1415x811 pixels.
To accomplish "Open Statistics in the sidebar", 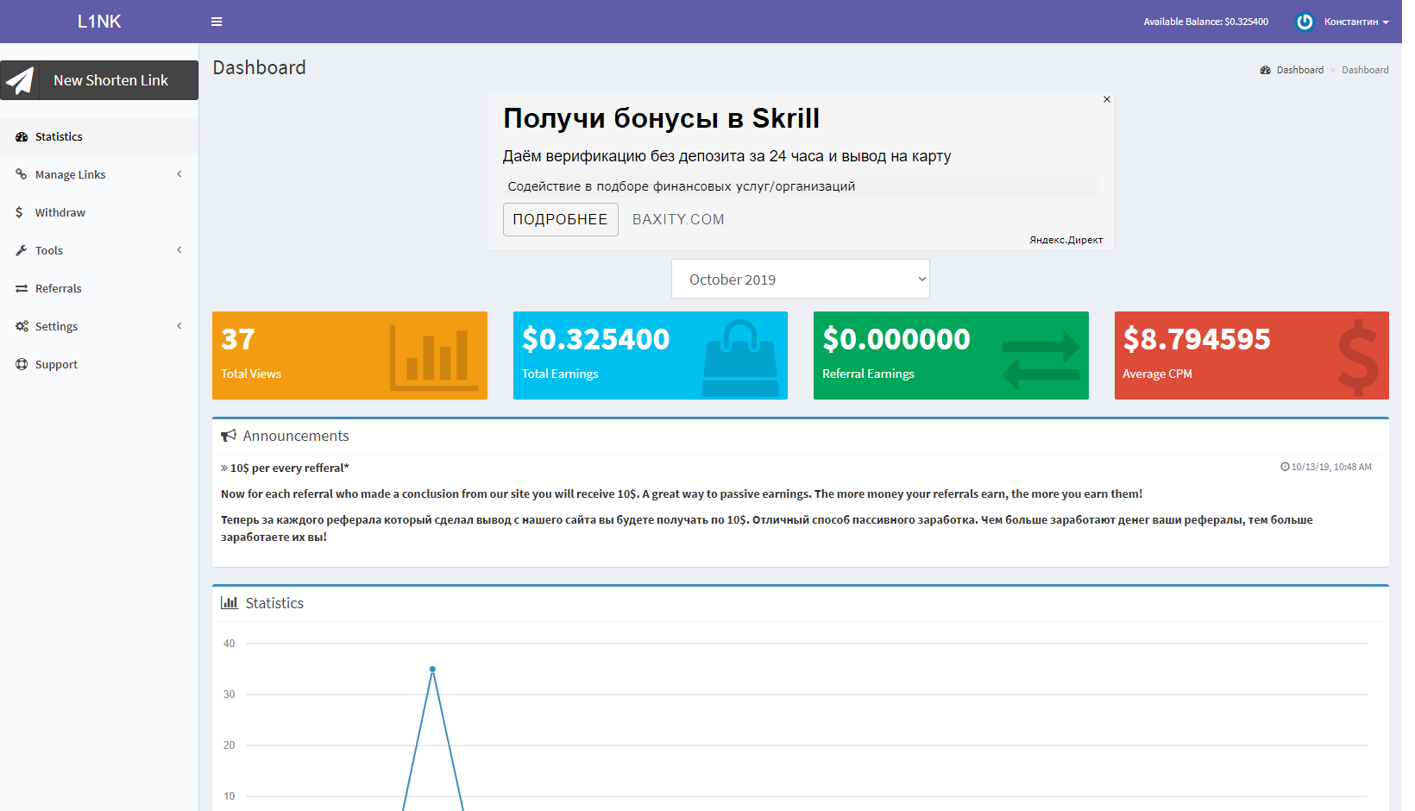I will [59, 136].
